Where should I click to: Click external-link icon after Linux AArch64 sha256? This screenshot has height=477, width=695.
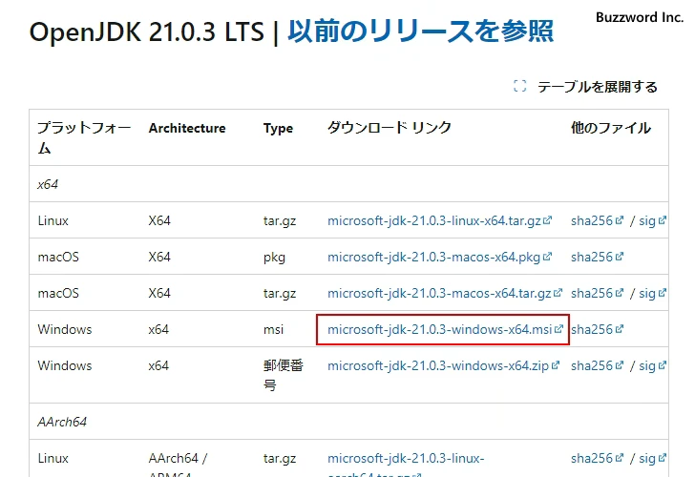click(620, 458)
